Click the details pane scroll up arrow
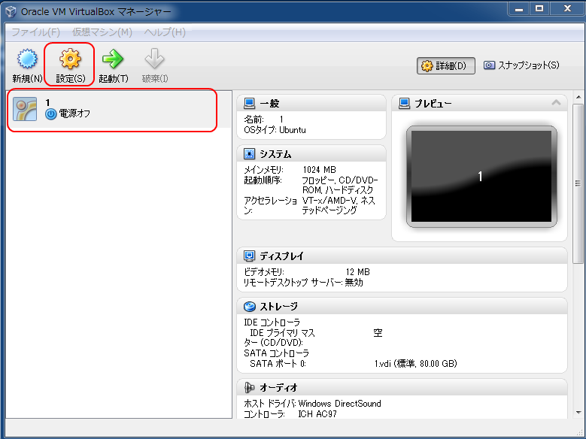The image size is (586, 439). click(x=578, y=97)
